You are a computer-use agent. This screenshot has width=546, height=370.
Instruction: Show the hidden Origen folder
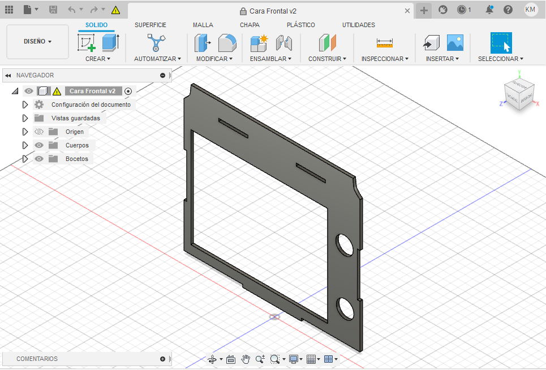[x=39, y=132]
